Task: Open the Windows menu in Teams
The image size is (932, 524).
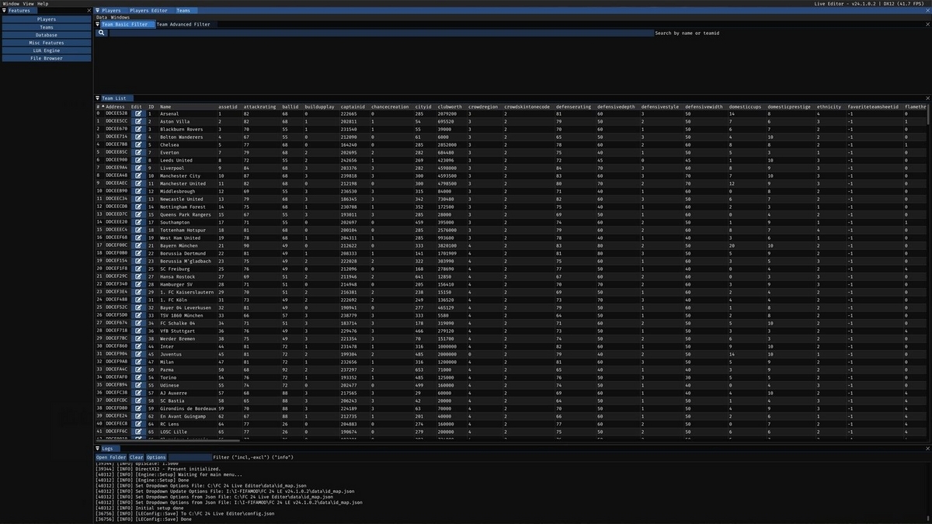Action: click(x=120, y=17)
